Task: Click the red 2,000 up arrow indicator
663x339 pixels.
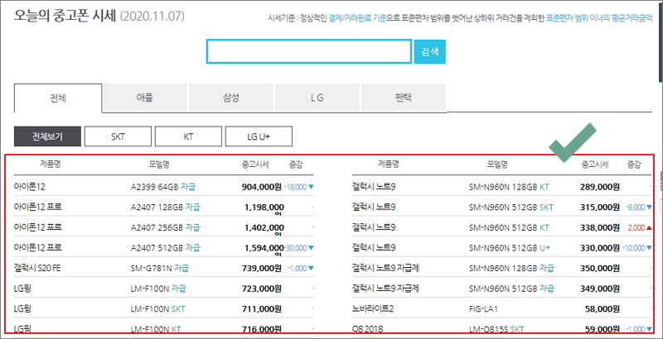Action: [640, 227]
